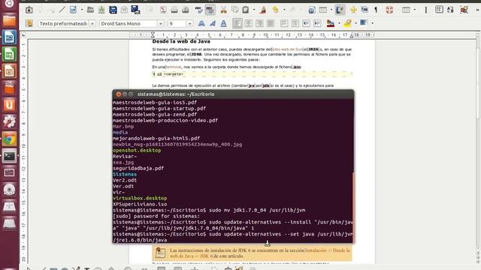Viewport: 481px width, 270px height.
Task: Click the Print icon
Action: point(174,10)
